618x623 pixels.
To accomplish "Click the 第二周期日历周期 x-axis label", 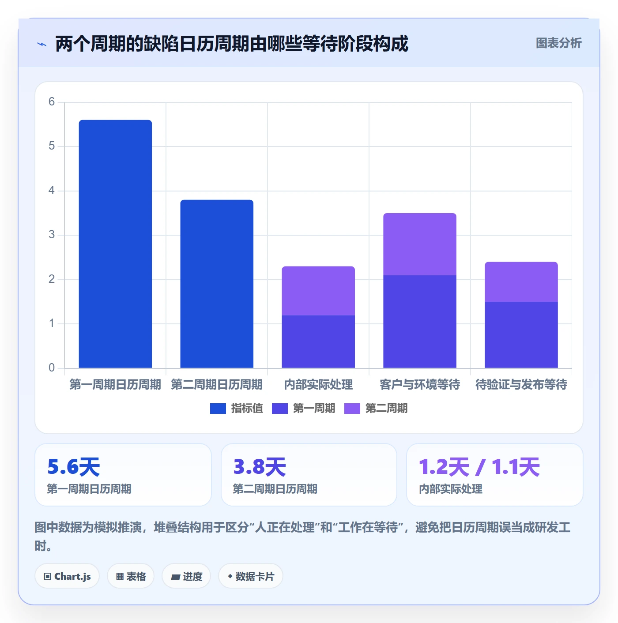I will (217, 385).
